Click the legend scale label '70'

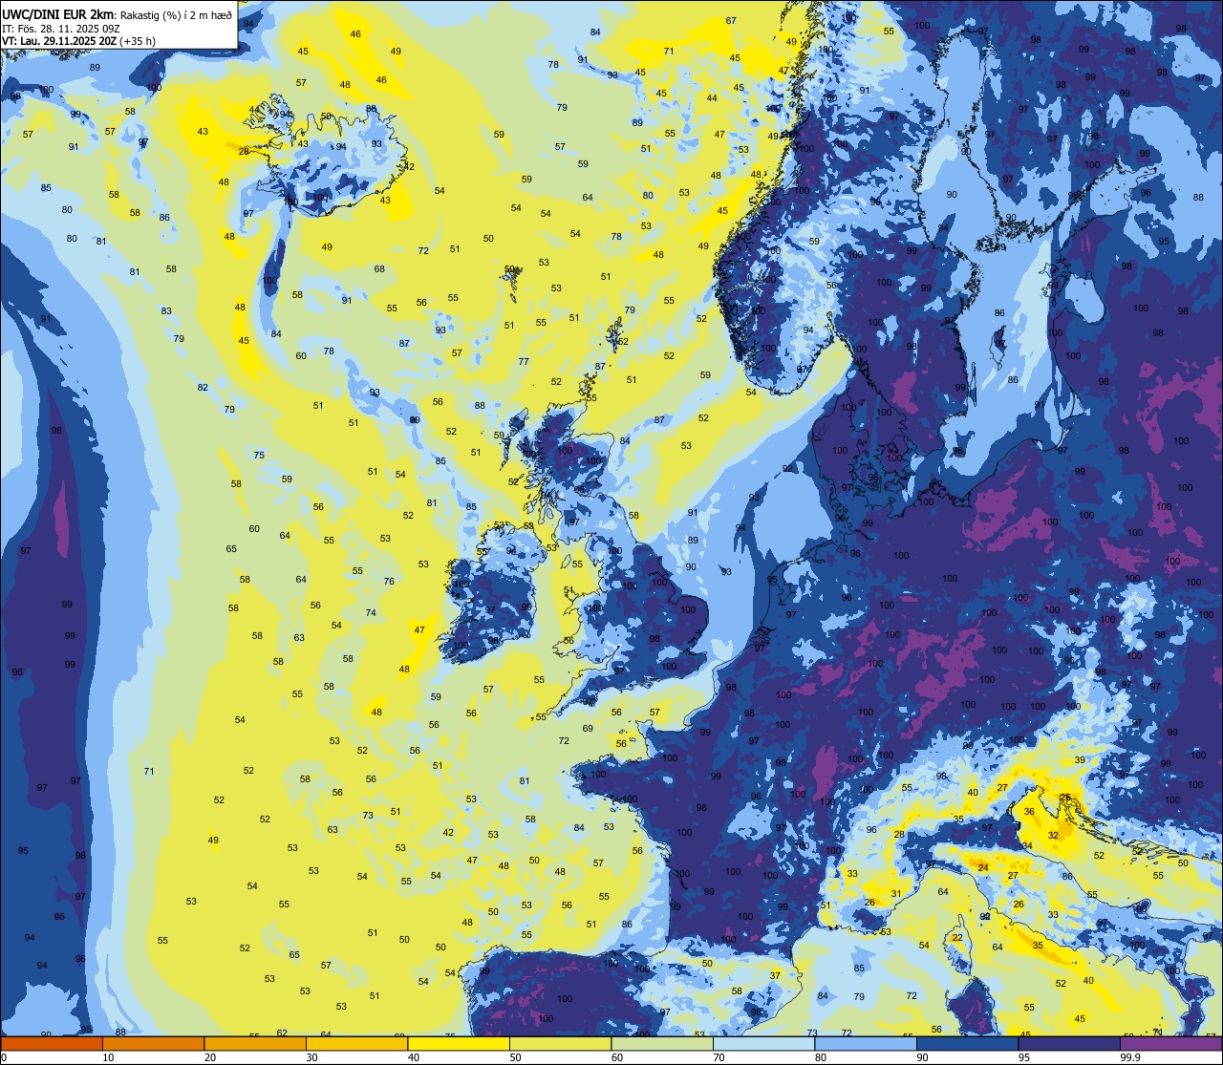click(x=719, y=1057)
